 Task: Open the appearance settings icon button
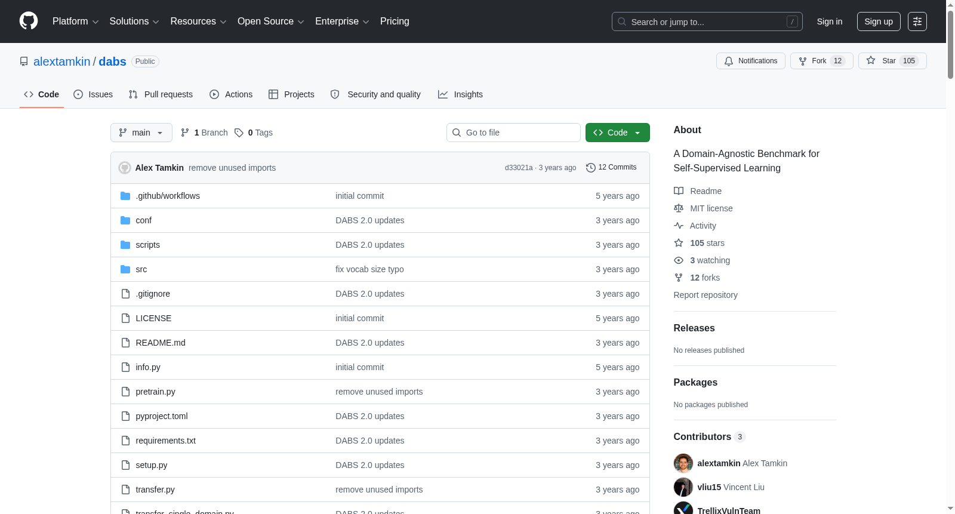point(917,21)
